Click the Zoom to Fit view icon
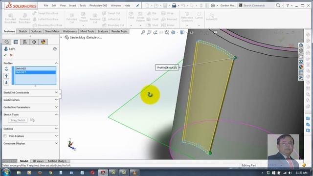Screen dimensions: 313x176 [x=143, y=32]
